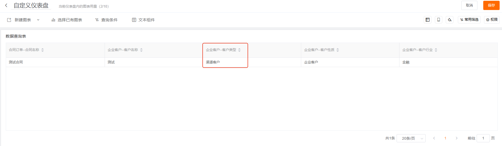Sort by 企业客户--客户行业 column arrows

pos(436,50)
